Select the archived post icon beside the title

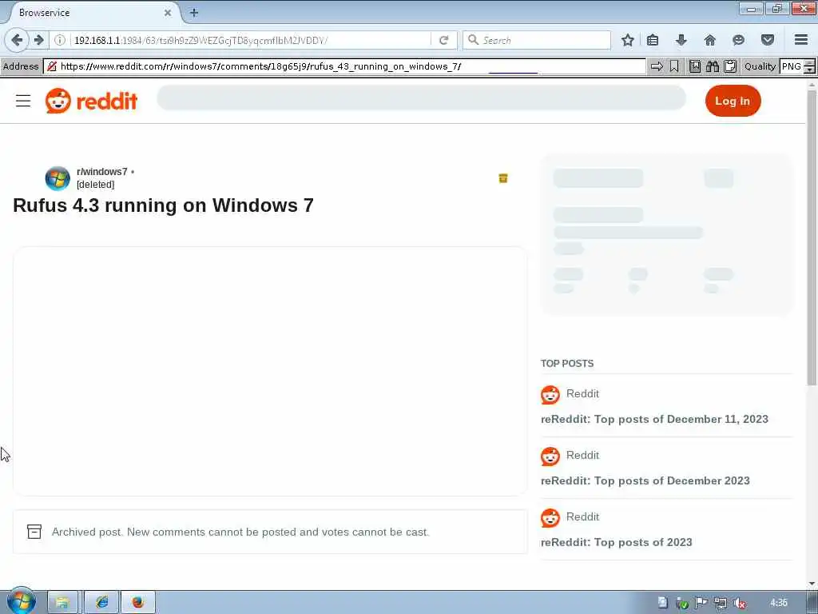pyautogui.click(x=503, y=178)
